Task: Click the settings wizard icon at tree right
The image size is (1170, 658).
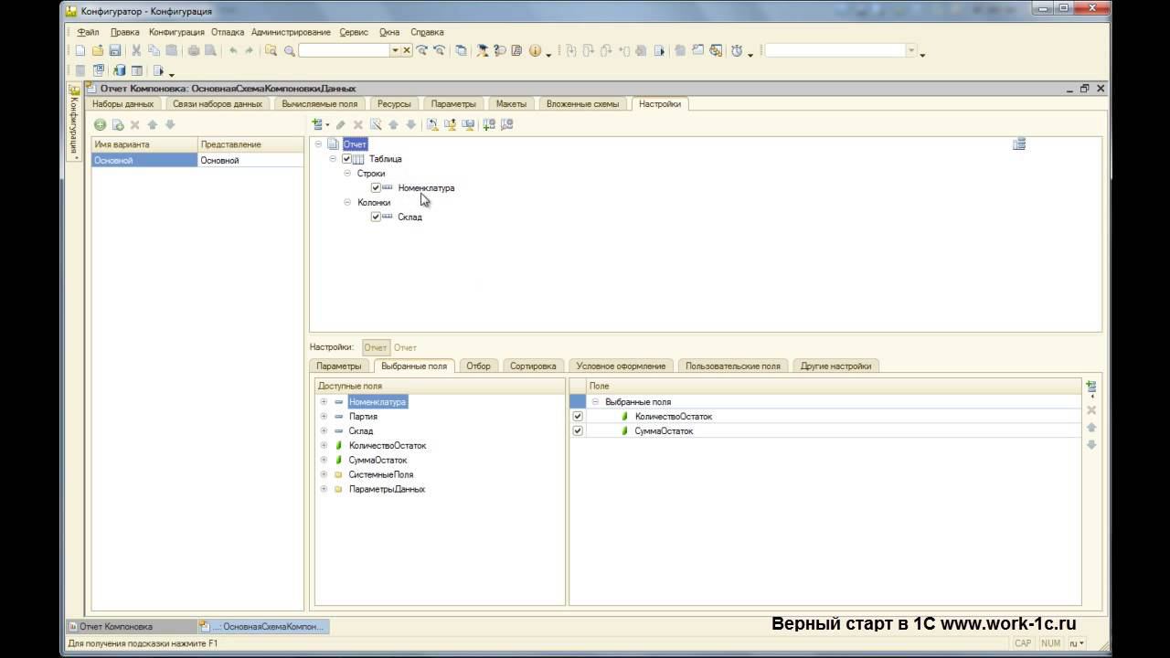Action: coord(1019,144)
